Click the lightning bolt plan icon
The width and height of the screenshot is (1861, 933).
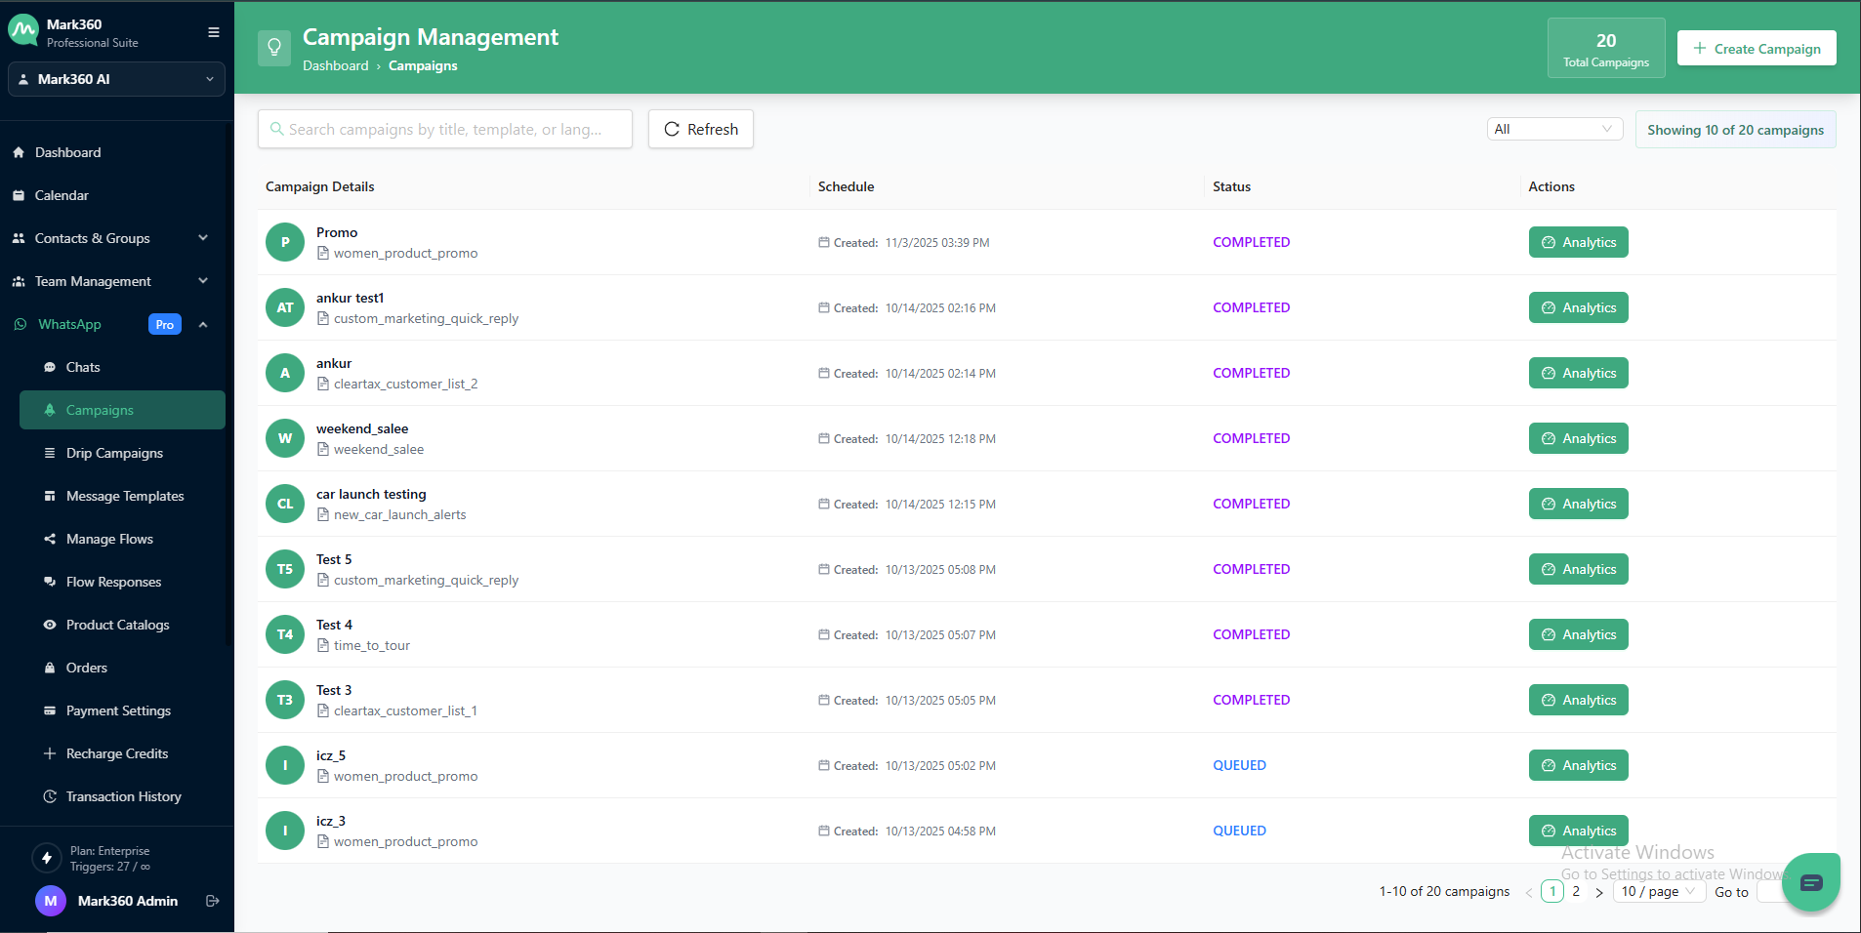pyautogui.click(x=46, y=858)
